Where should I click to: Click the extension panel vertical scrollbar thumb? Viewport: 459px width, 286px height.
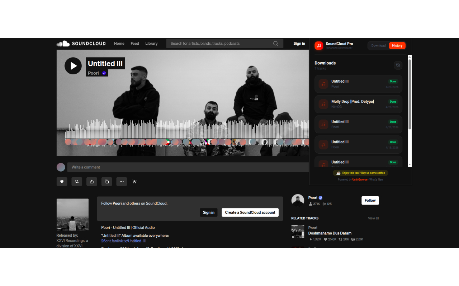click(x=410, y=94)
